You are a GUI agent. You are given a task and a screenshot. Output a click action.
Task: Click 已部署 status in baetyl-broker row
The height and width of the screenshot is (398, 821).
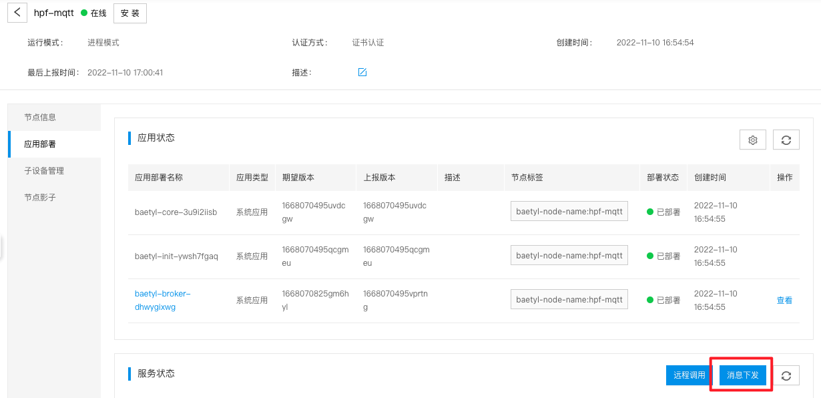(x=663, y=301)
